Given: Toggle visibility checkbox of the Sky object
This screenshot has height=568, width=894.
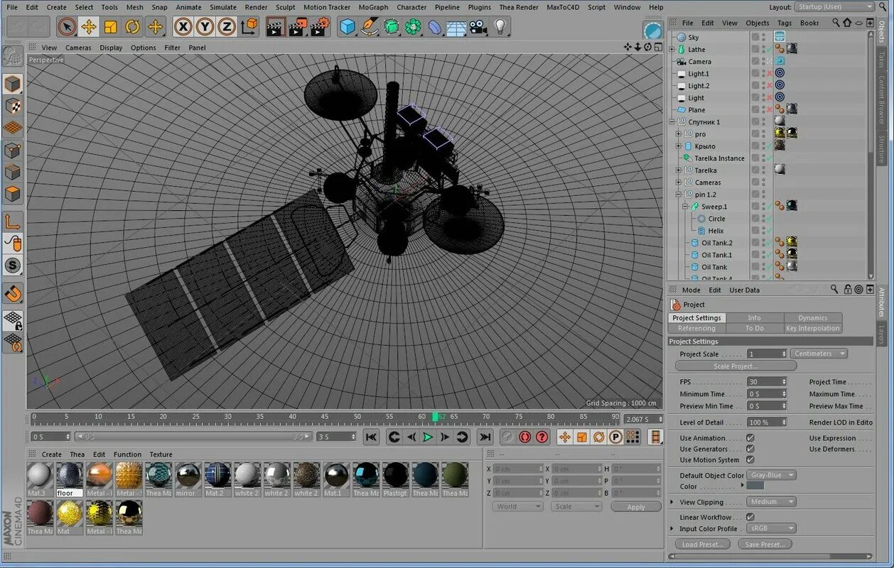Looking at the screenshot, I should [x=755, y=37].
